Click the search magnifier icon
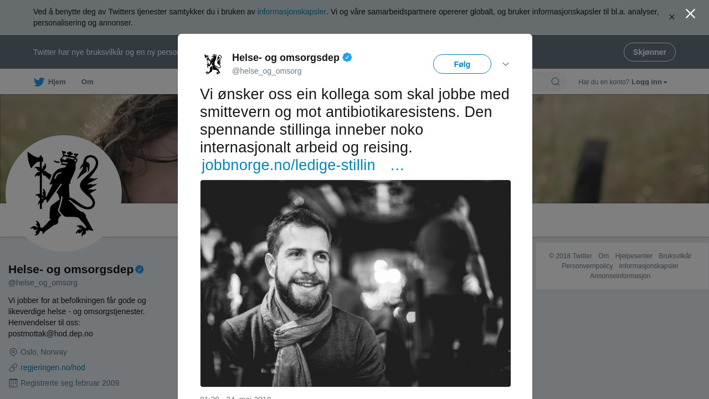 [x=555, y=82]
